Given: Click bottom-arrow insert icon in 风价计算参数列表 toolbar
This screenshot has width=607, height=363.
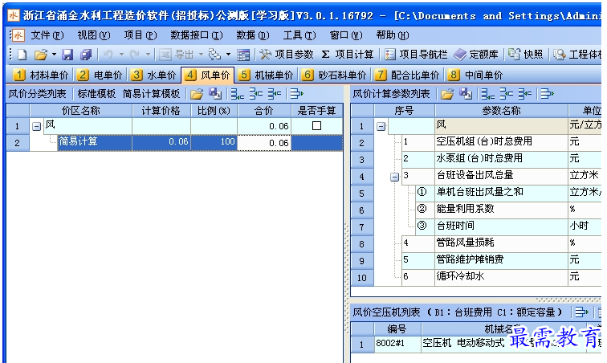Looking at the screenshot, I should [488, 94].
